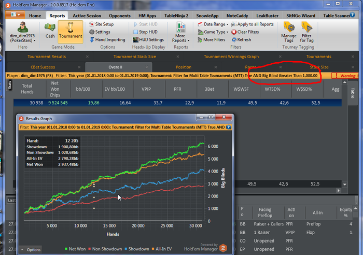The width and height of the screenshot is (363, 255).
Task: Switch to the Home ribbon tab
Action: pyautogui.click(x=35, y=16)
